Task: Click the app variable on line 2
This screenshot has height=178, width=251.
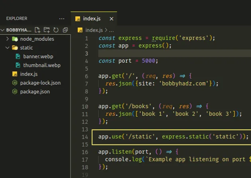Action: 123,46
